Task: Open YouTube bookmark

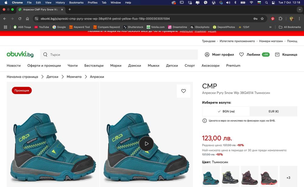Action: coord(42,27)
